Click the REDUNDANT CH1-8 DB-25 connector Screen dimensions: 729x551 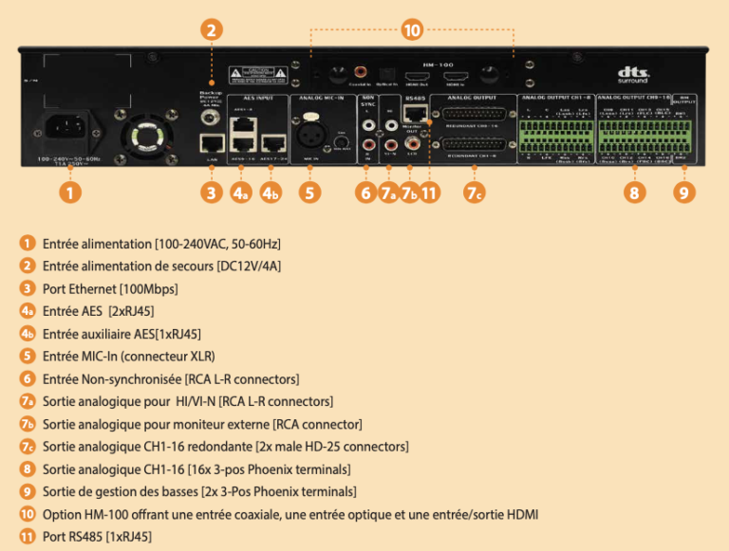tap(474, 144)
